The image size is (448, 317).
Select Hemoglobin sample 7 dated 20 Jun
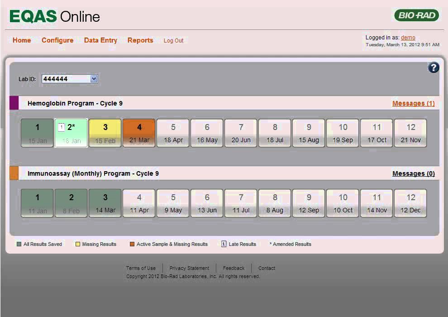coord(241,133)
